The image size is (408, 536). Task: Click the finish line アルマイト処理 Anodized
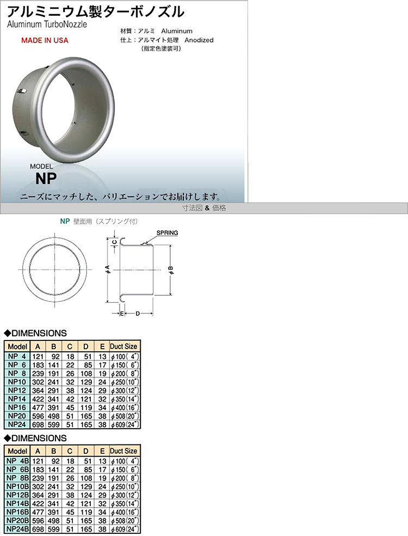[x=167, y=40]
